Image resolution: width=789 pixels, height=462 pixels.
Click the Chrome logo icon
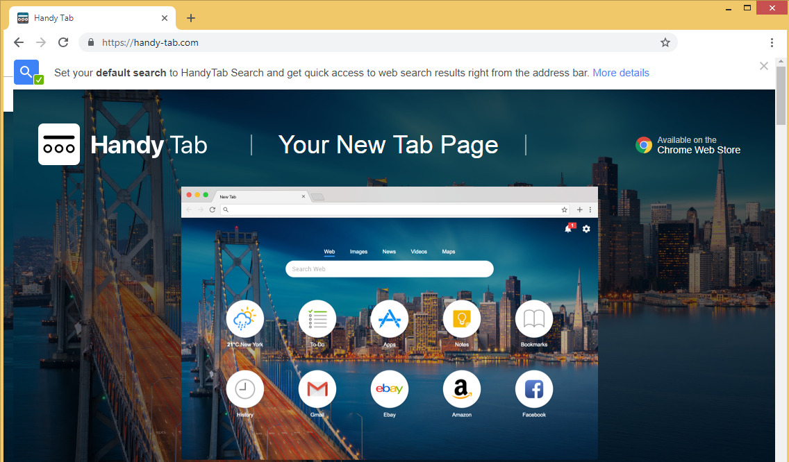pyautogui.click(x=644, y=145)
